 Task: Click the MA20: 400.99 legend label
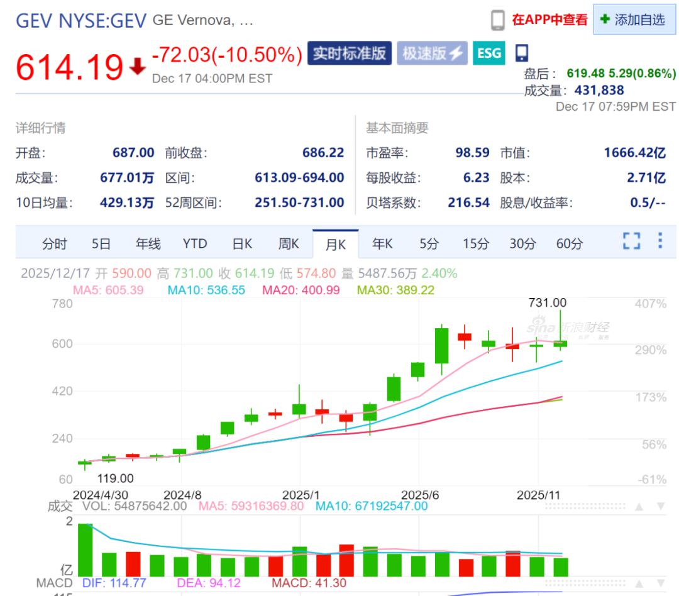pyautogui.click(x=301, y=290)
